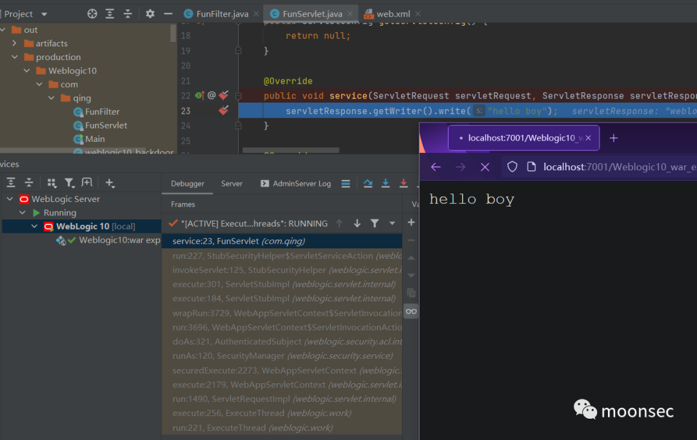
Task: Add new watch with plus icon
Action: point(411,222)
